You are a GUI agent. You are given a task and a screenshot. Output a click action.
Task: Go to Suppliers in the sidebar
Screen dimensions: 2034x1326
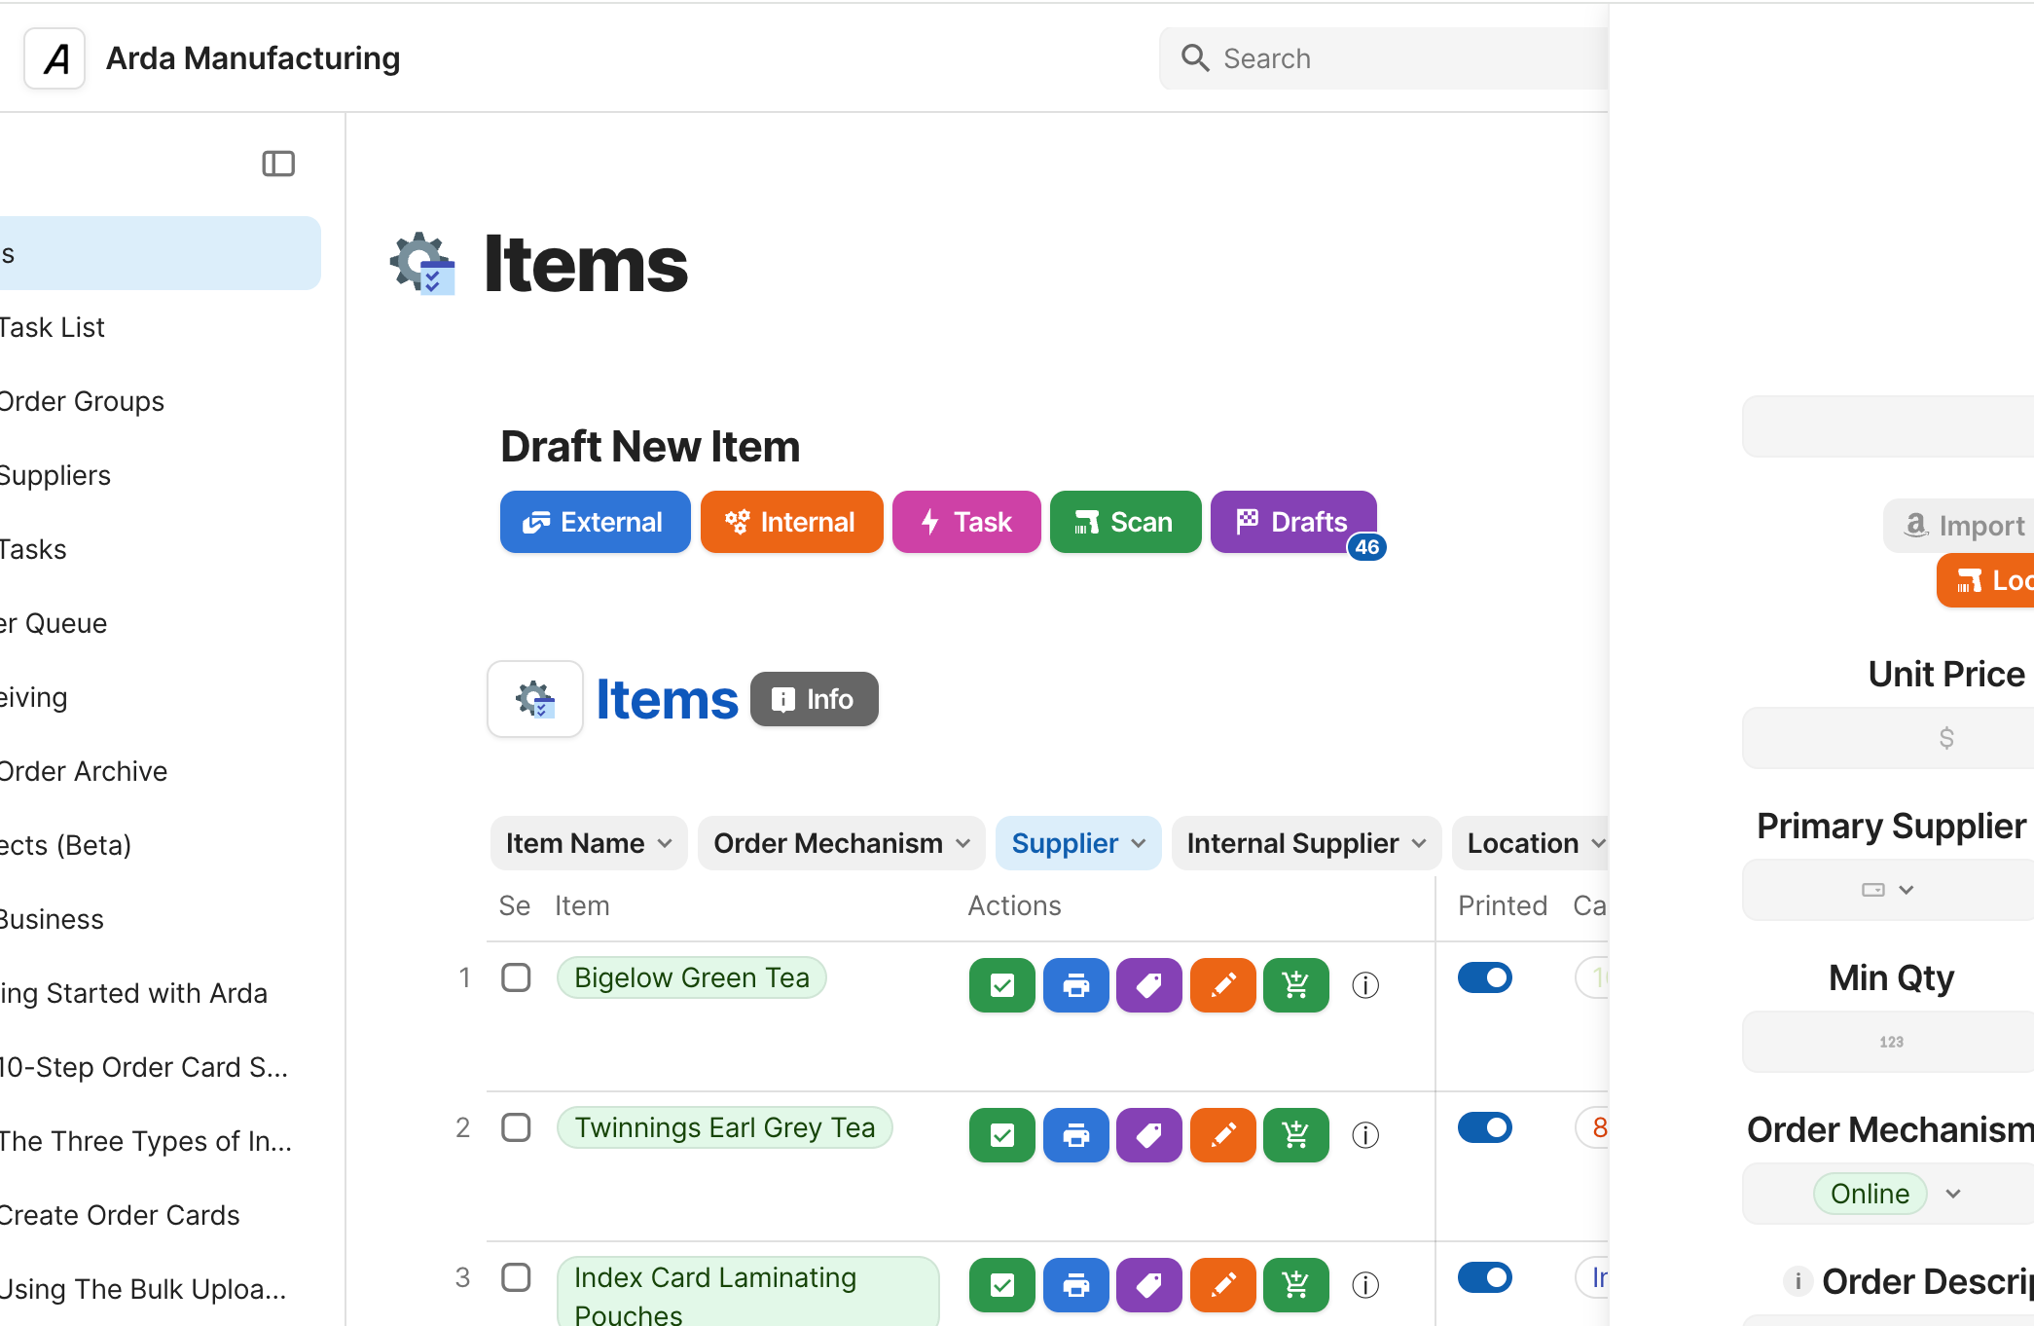56,475
